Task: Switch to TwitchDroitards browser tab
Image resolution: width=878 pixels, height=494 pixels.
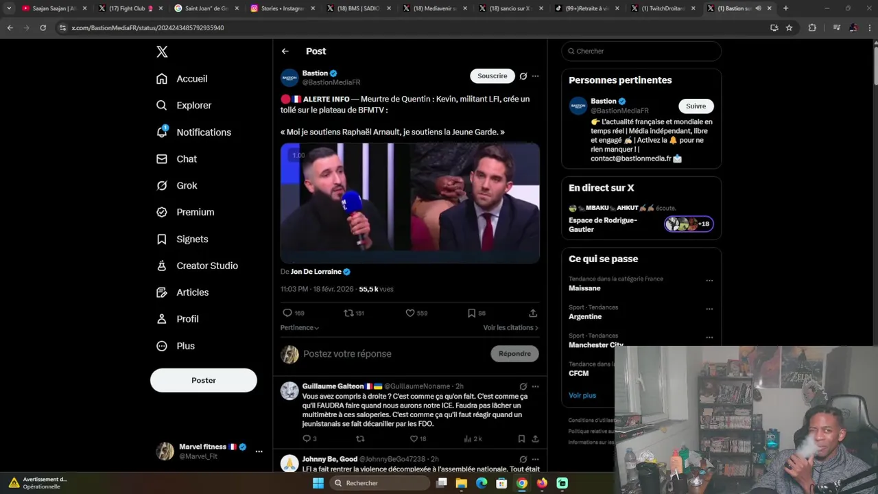Action: pyautogui.click(x=661, y=8)
